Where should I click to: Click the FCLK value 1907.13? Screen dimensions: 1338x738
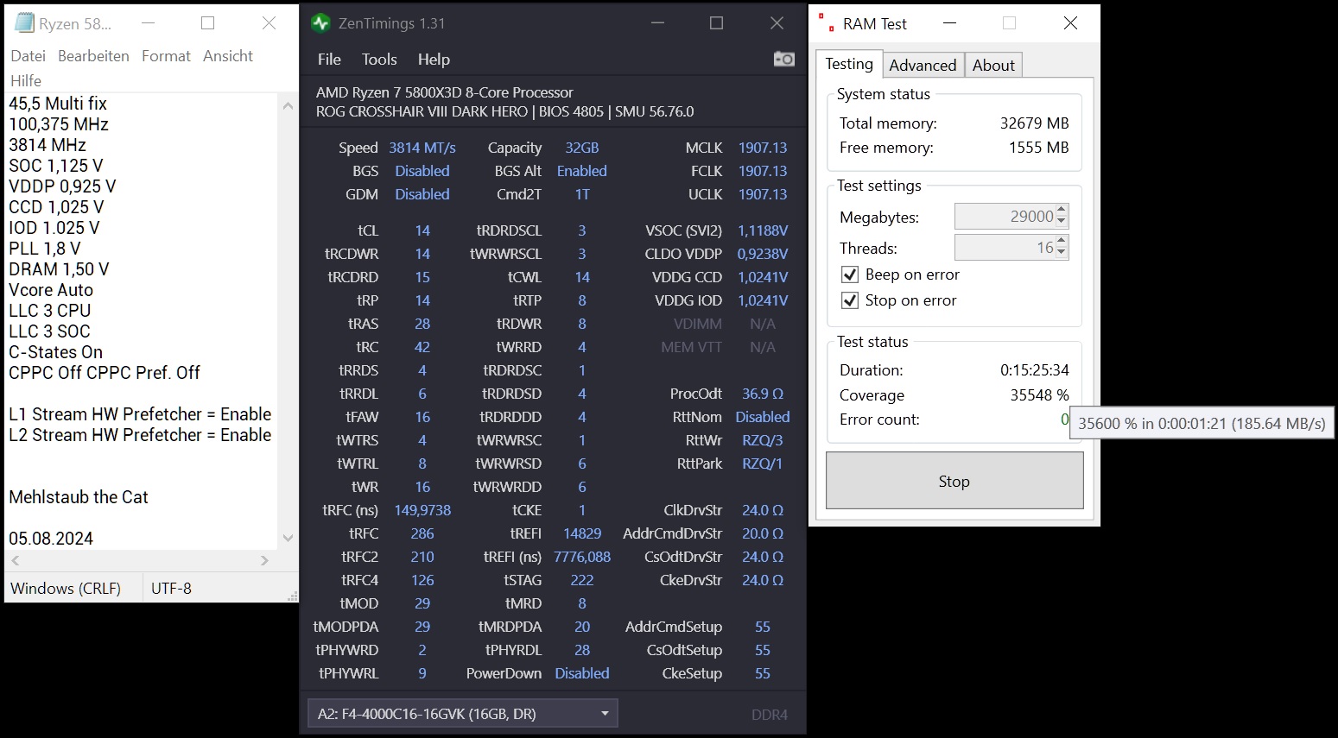[x=763, y=171]
